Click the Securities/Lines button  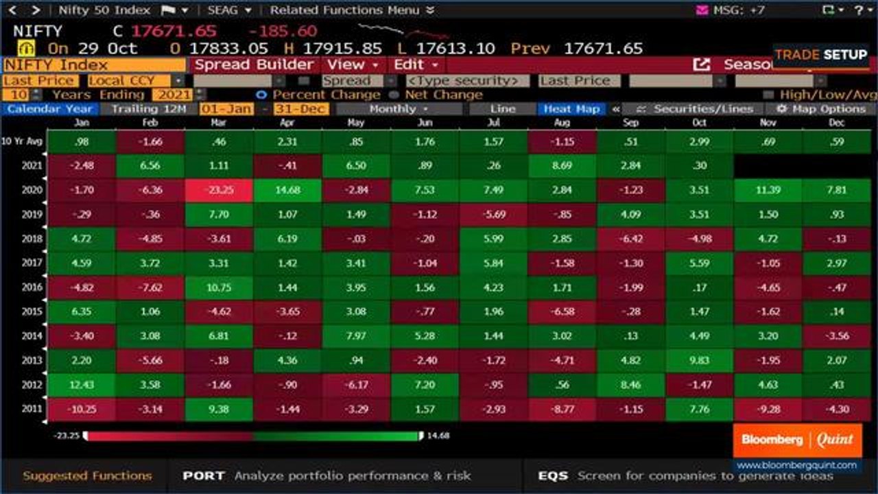(x=691, y=109)
